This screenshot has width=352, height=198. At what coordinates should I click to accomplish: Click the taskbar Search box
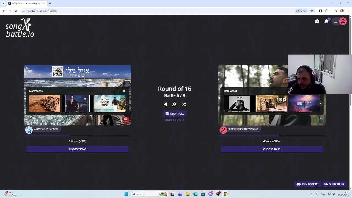tap(150, 194)
